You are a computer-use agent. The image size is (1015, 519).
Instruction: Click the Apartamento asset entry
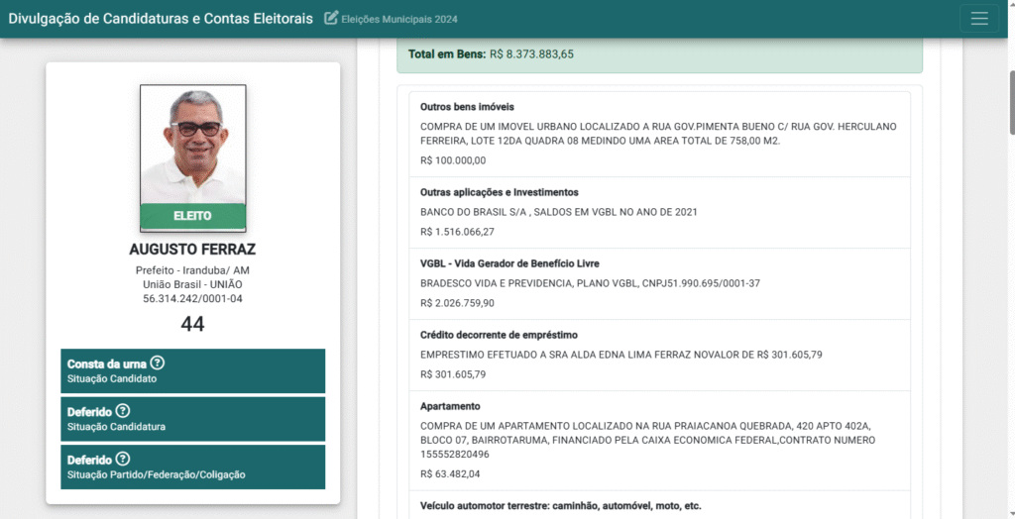click(x=659, y=440)
